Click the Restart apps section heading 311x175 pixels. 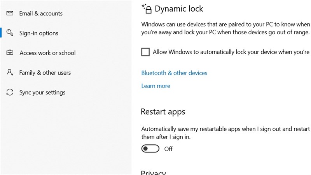click(163, 112)
